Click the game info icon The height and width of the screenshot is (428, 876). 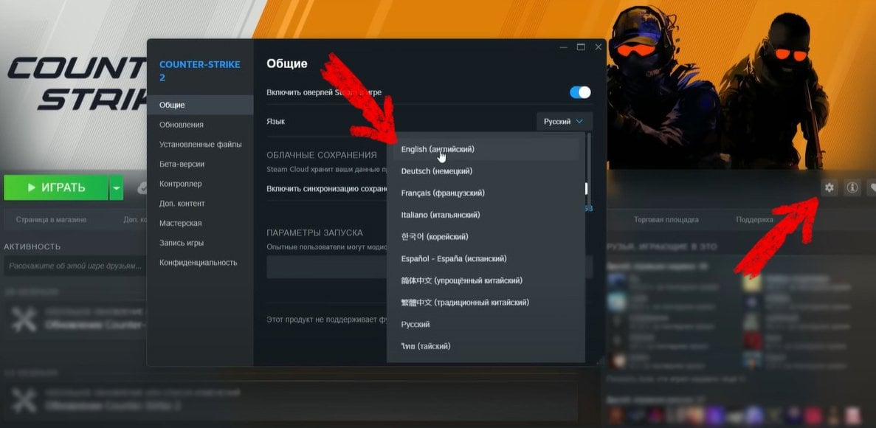pyautogui.click(x=852, y=188)
